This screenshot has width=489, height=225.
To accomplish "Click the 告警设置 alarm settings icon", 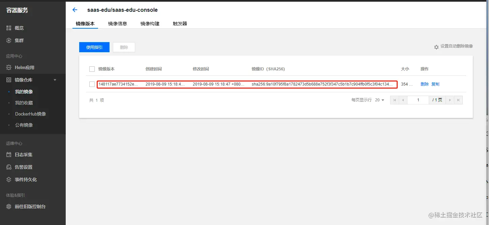I will (9, 167).
